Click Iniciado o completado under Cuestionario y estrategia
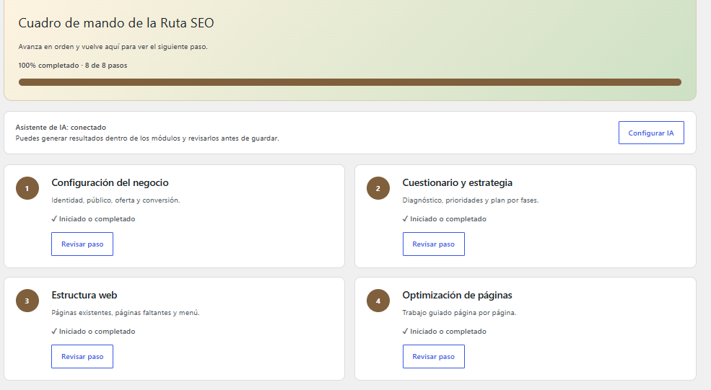The image size is (711, 390). click(445, 218)
